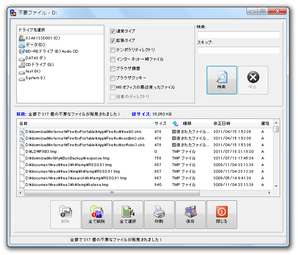Select the CD ドライブ (G:) entry
The width and height of the screenshot is (298, 255).
click(x=36, y=64)
